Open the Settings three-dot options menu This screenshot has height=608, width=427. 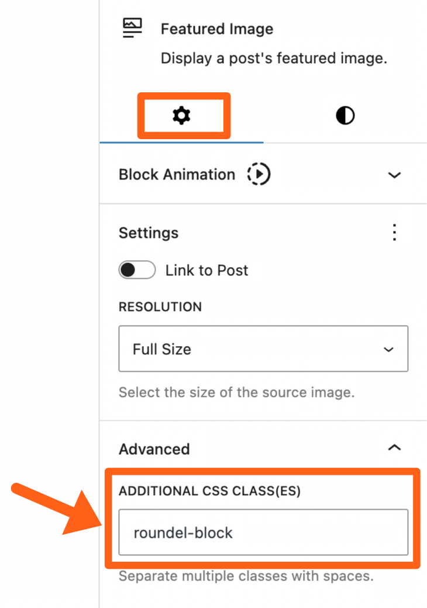(x=395, y=233)
